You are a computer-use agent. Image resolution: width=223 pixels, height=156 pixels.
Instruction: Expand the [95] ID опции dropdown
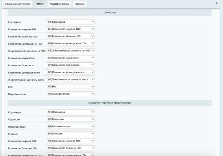coord(70,134)
